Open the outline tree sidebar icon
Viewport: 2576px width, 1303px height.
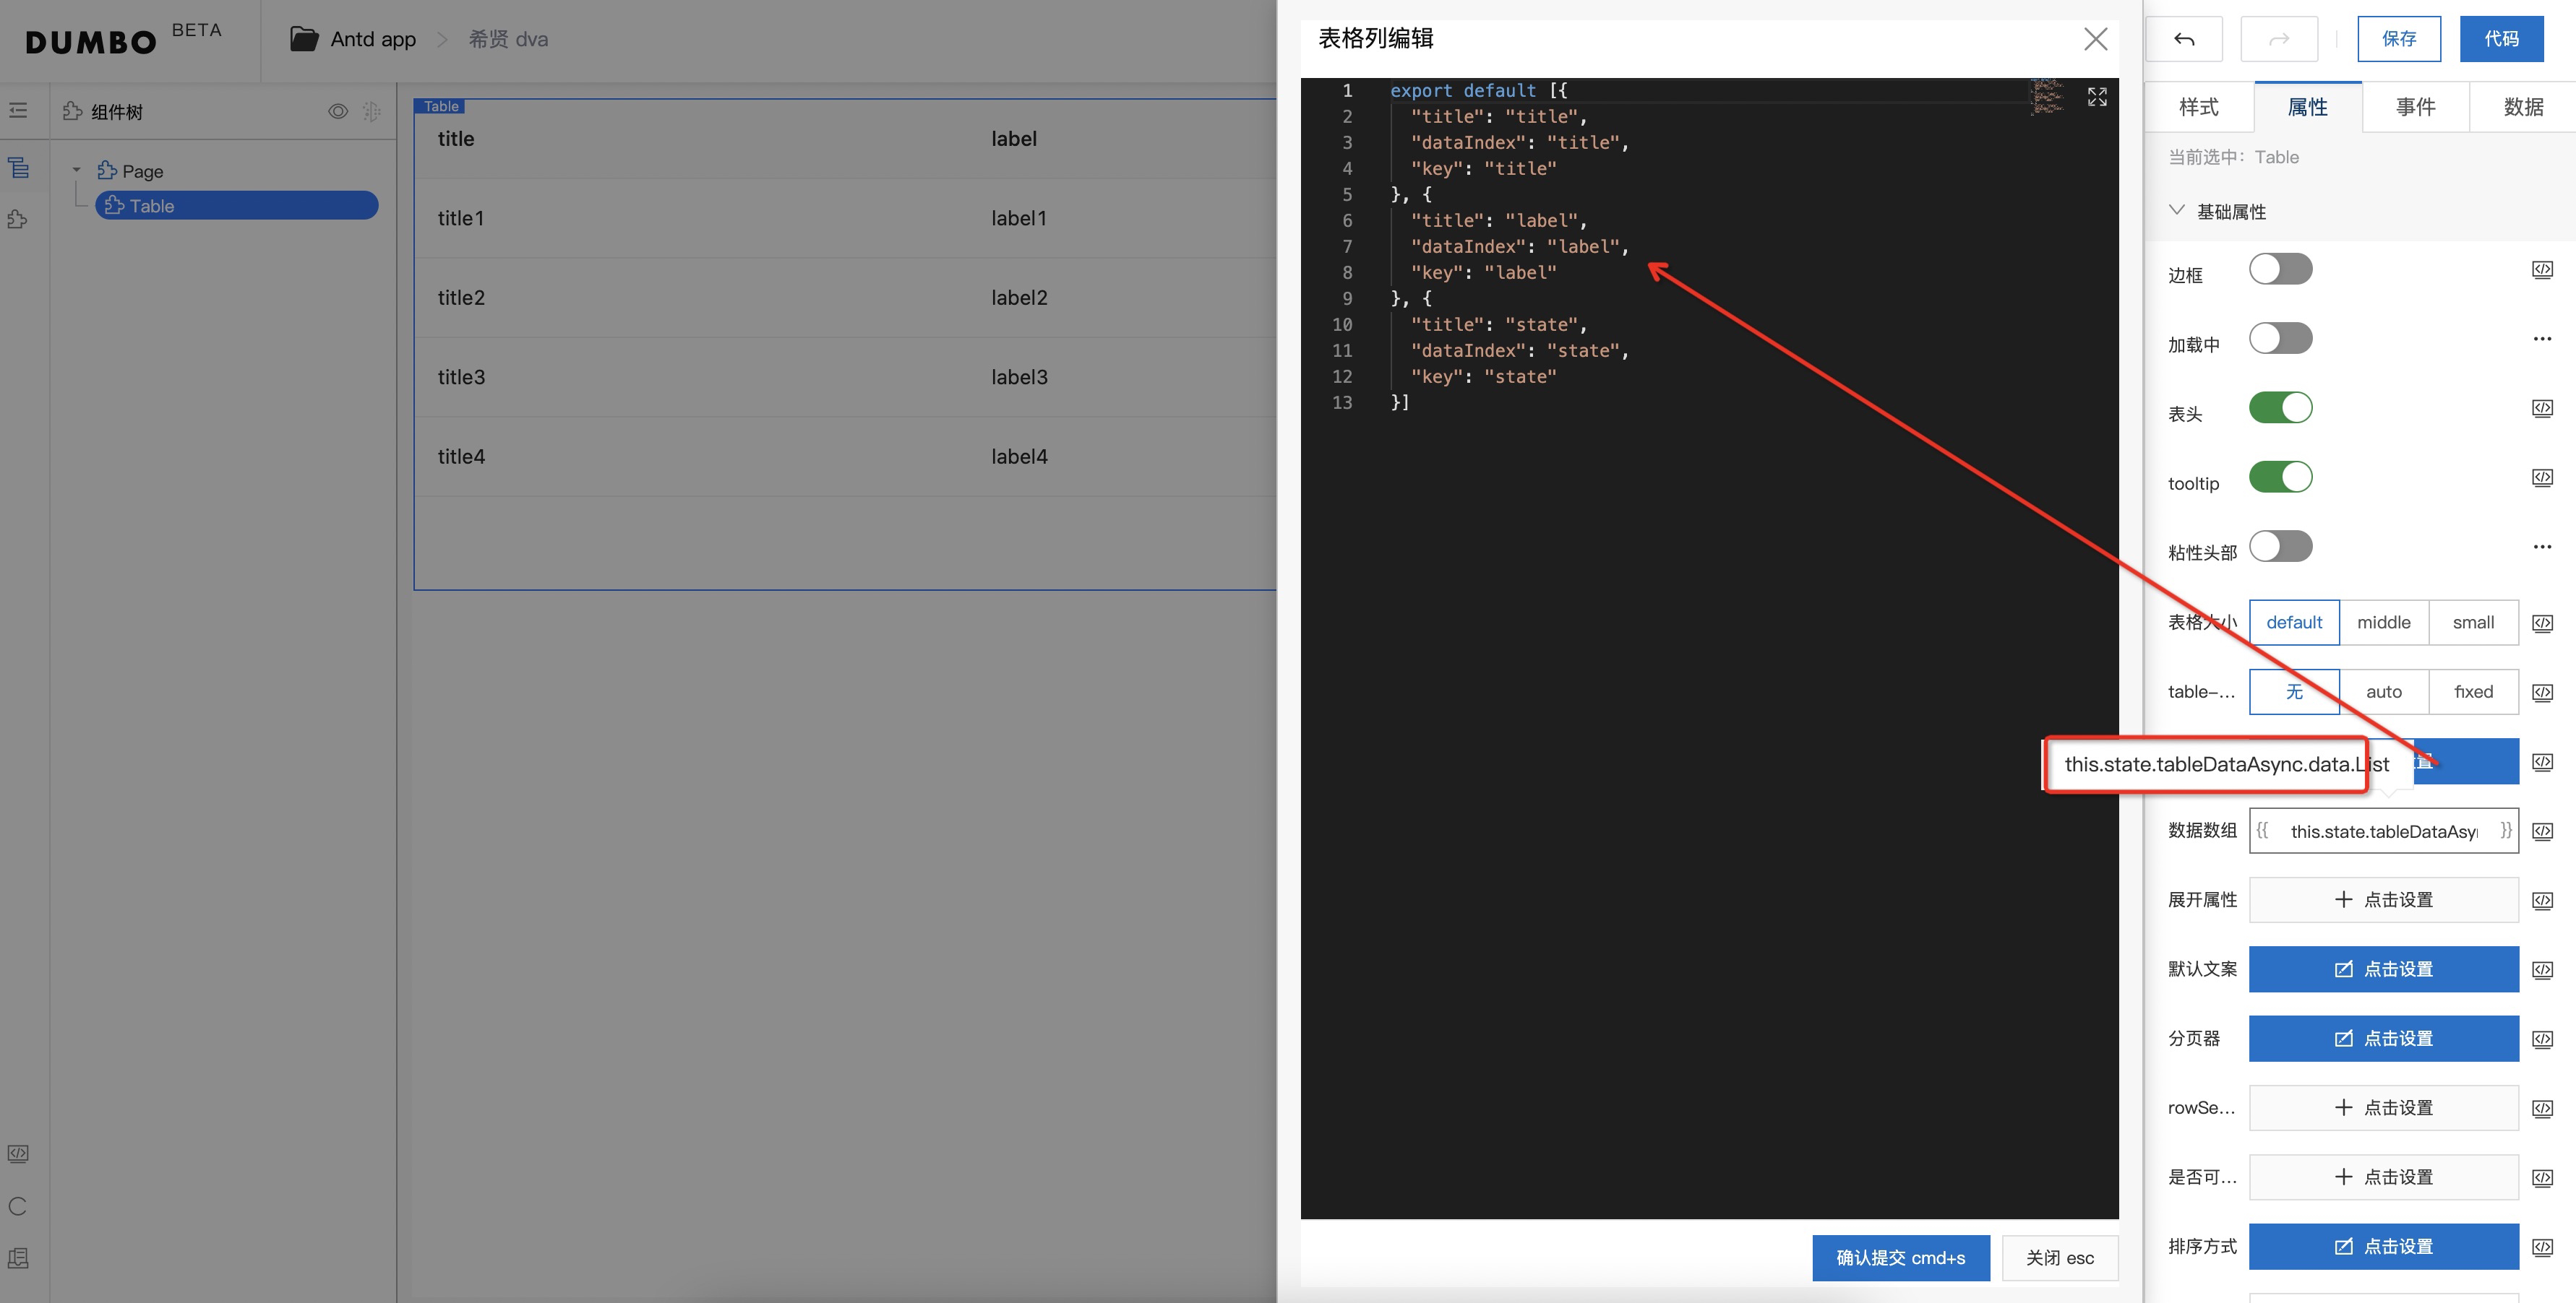(19, 168)
